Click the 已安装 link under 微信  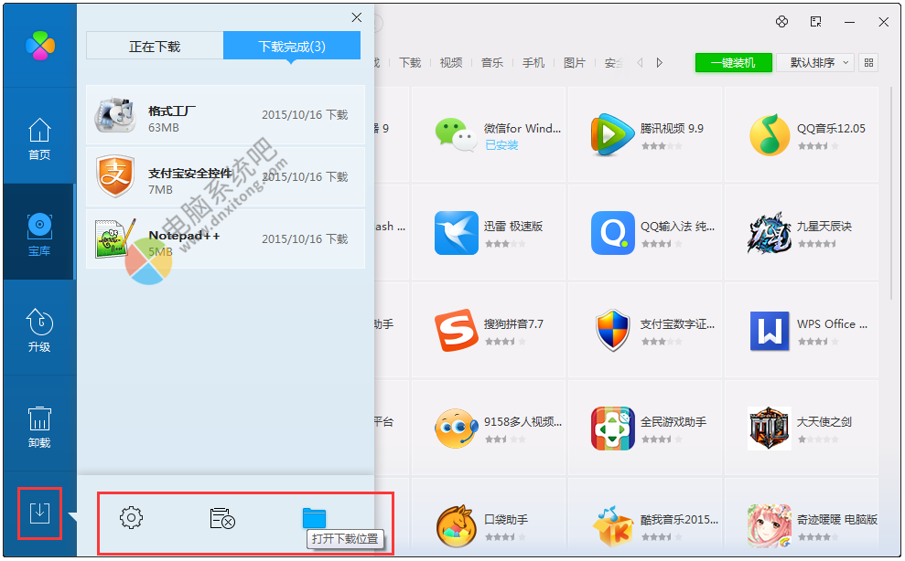[501, 145]
